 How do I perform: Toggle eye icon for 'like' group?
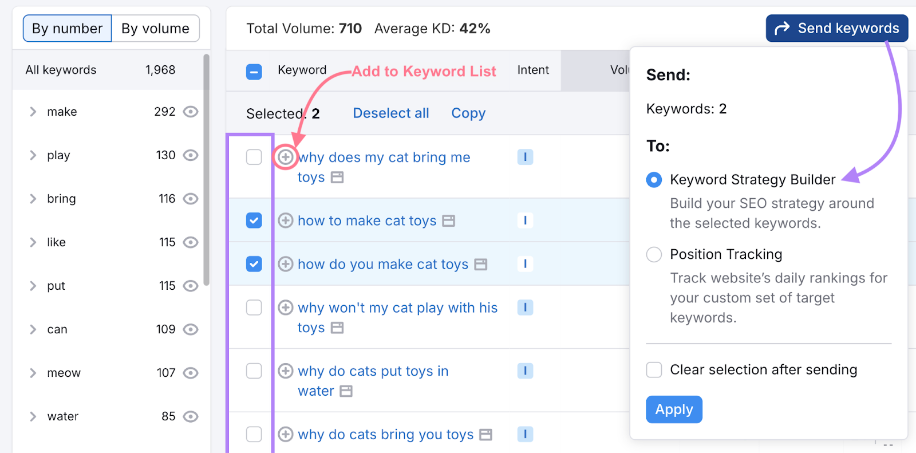pyautogui.click(x=191, y=242)
